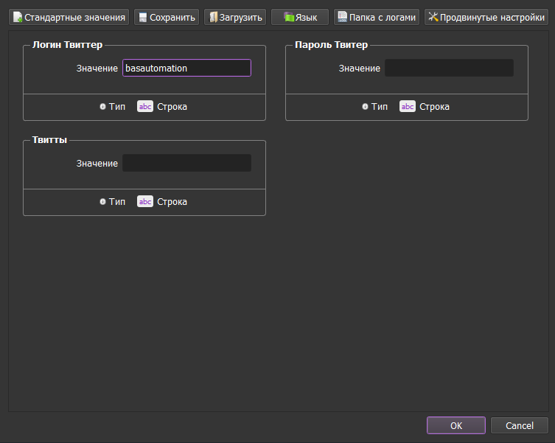Click the green Язык folder icon
555x443 pixels.
(x=289, y=17)
